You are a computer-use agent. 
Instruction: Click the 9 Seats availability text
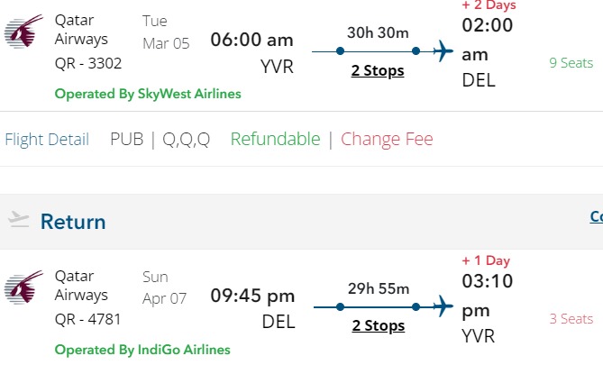point(571,63)
